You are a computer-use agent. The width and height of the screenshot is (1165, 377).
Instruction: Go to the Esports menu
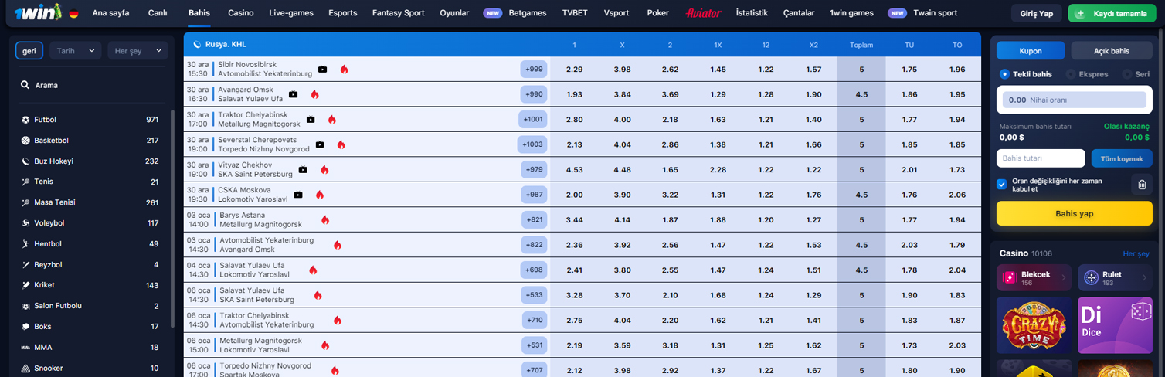pos(343,13)
